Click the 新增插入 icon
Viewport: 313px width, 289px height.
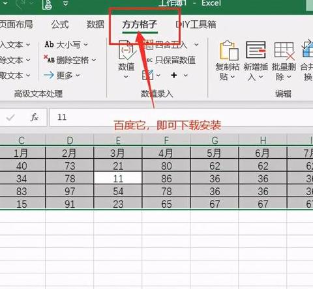pos(256,49)
